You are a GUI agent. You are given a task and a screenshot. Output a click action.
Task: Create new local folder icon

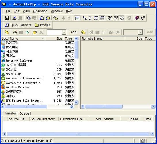pyautogui.click(x=35, y=32)
